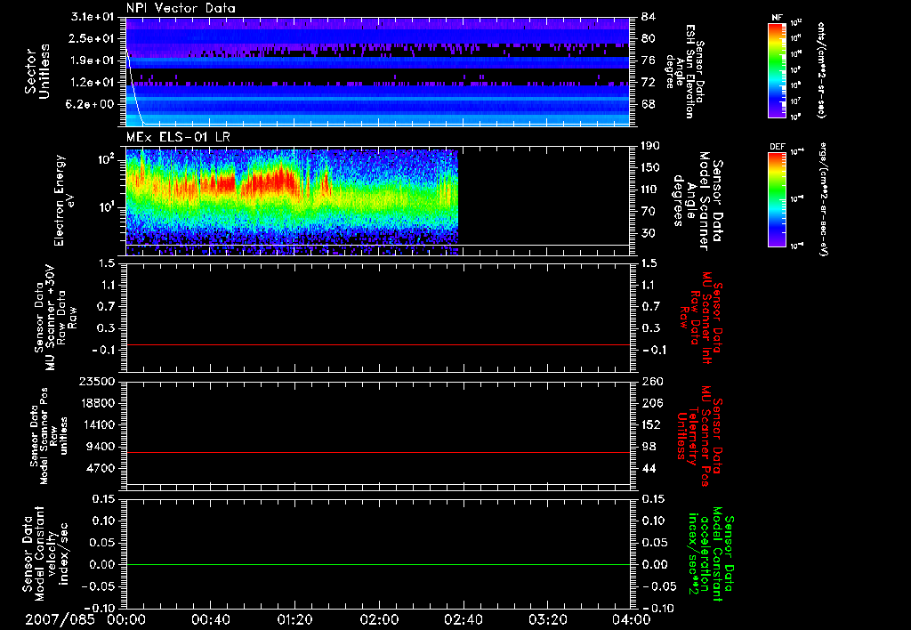The width and height of the screenshot is (911, 630).
Task: Click the green Model Constant acceleration label
Action: [x=711, y=553]
